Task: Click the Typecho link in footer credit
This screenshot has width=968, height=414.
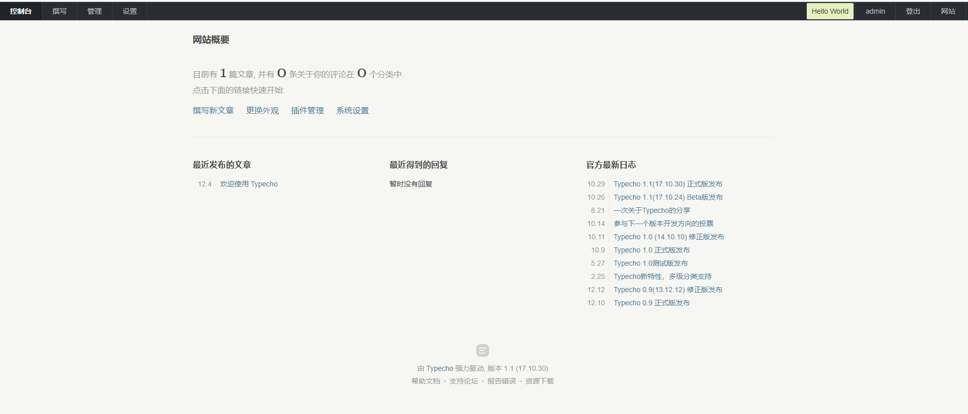Action: (439, 368)
